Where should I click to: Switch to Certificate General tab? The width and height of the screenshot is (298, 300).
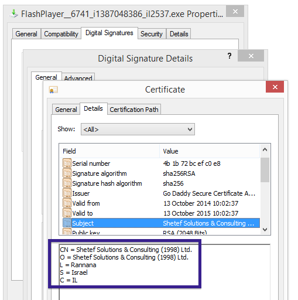(x=66, y=110)
